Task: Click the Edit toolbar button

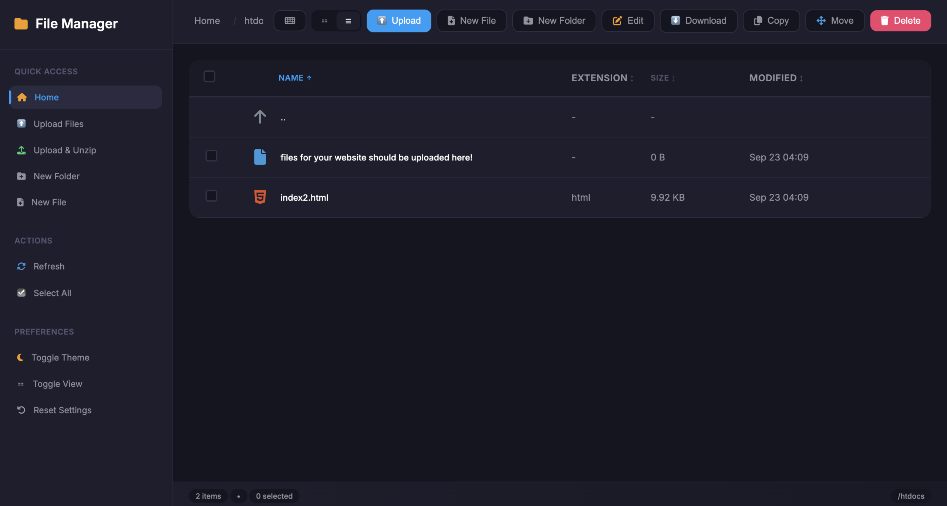Action: pos(628,21)
